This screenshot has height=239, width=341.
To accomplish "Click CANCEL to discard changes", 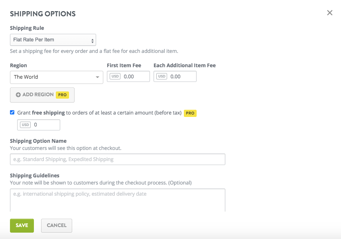I will pos(56,225).
